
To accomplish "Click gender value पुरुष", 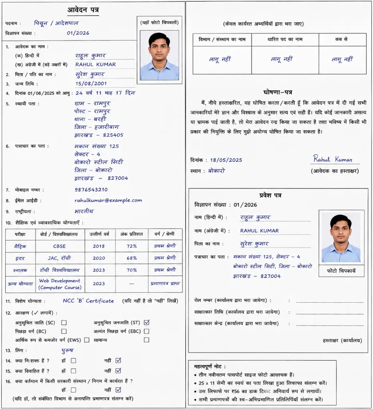I will (x=67, y=350).
